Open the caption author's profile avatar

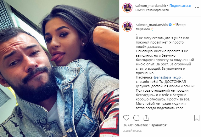point(127,27)
